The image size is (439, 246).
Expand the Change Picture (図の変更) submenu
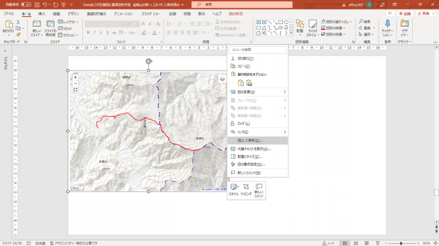[x=284, y=92]
